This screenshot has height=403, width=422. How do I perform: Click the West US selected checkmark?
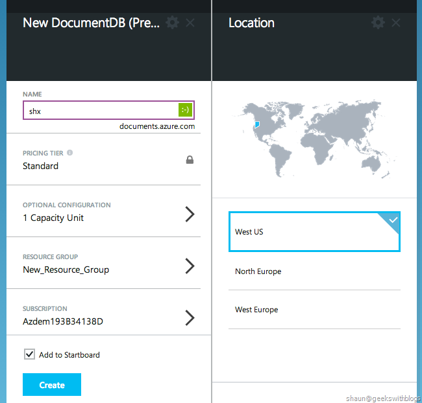(x=393, y=220)
